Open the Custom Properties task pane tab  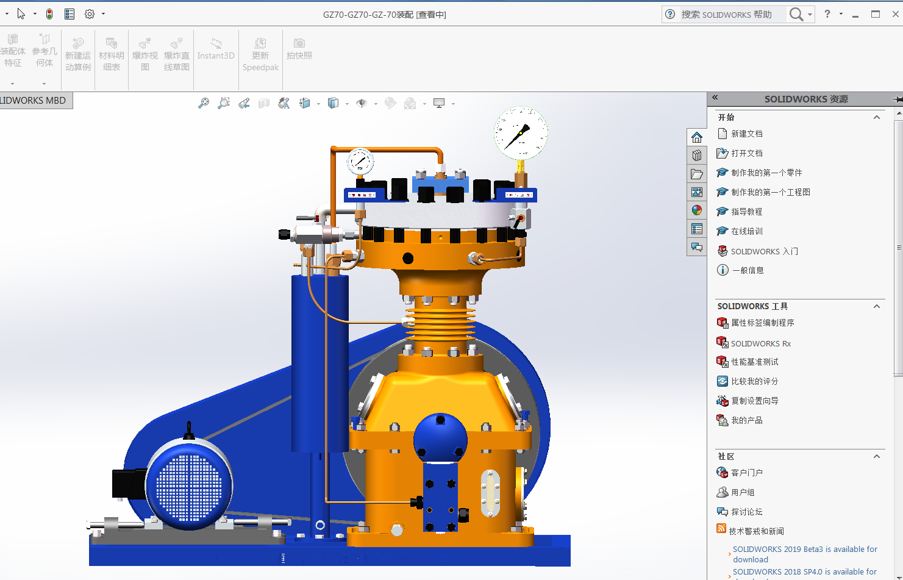697,229
